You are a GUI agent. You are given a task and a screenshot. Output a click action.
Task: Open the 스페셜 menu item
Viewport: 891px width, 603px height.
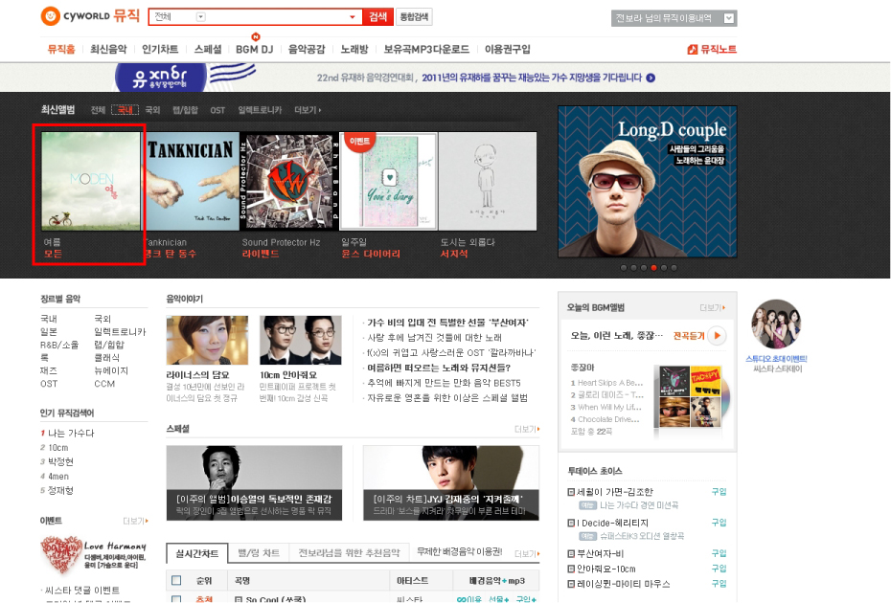[208, 50]
